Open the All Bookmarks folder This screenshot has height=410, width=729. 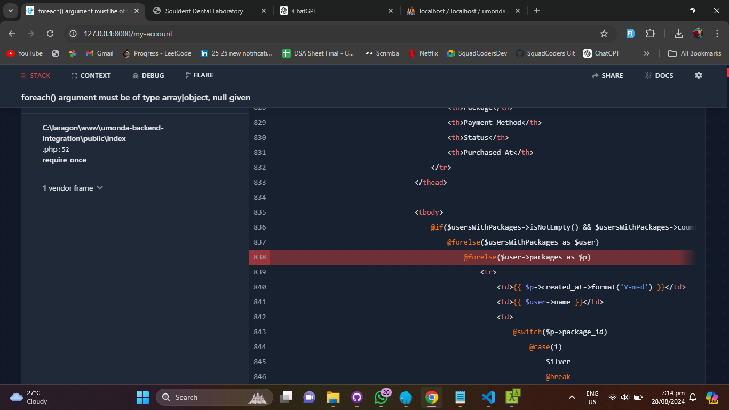tap(695, 53)
